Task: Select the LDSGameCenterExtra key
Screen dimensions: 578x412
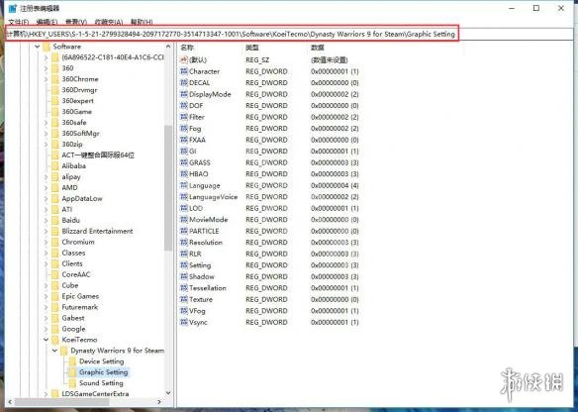Action: 95,394
